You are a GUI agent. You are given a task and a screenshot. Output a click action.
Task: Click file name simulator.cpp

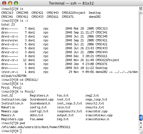coord(96,111)
